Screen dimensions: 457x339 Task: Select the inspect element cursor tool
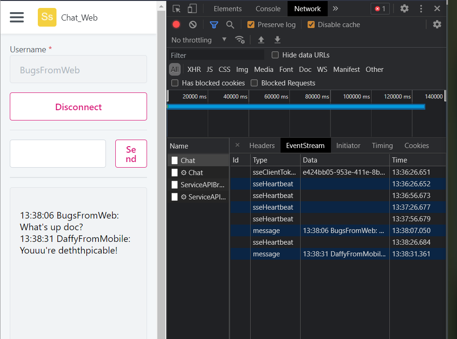click(x=177, y=8)
